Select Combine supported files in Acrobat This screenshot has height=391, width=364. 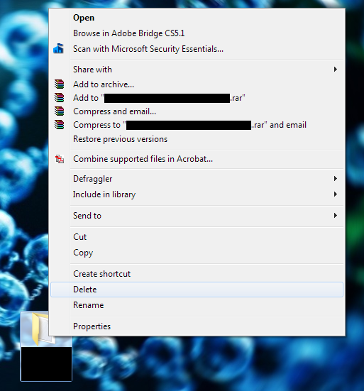(197, 159)
